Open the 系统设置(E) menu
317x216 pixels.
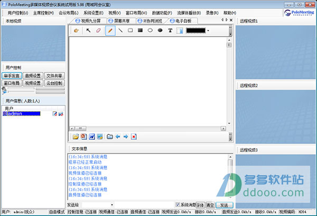94,13
